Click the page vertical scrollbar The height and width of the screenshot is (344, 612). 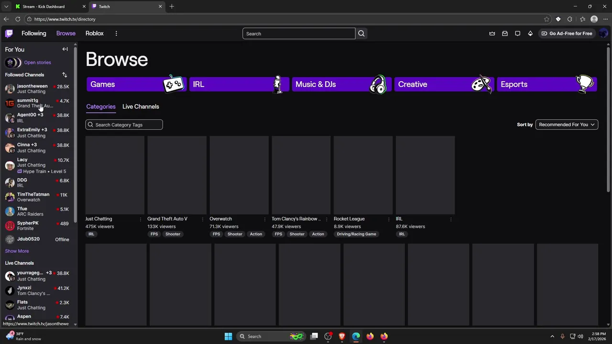pyautogui.click(x=608, y=119)
